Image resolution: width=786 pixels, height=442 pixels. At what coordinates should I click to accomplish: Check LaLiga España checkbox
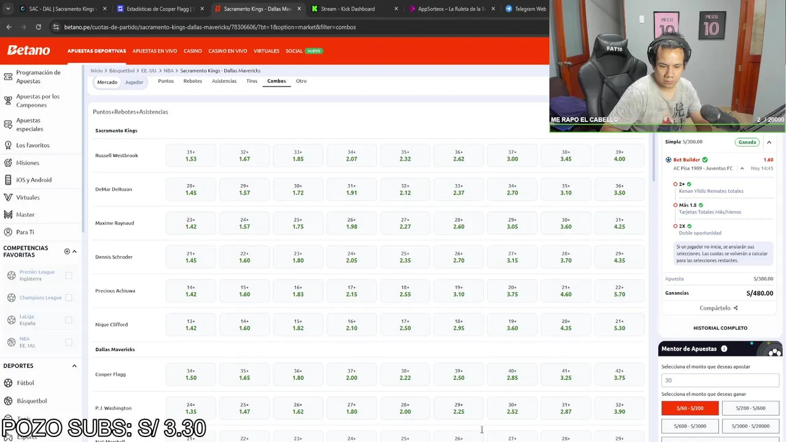click(x=69, y=320)
